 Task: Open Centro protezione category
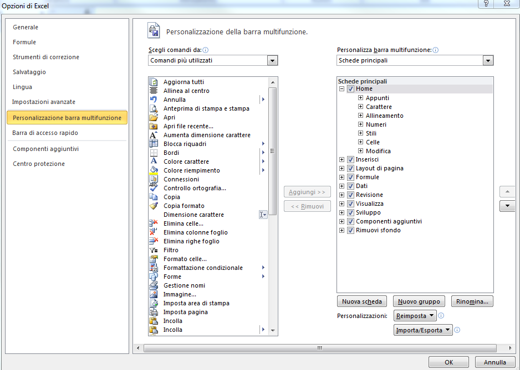tap(39, 164)
